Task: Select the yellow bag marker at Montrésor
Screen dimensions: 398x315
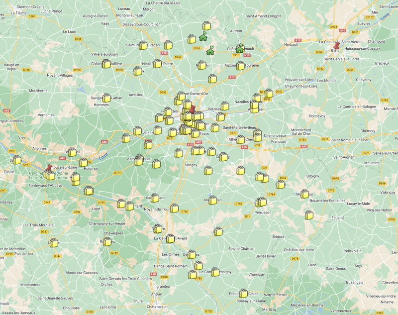Action: (x=304, y=194)
